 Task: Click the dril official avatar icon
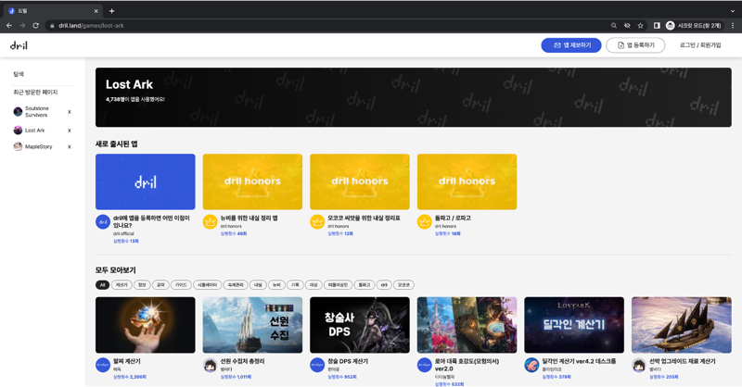click(x=103, y=221)
